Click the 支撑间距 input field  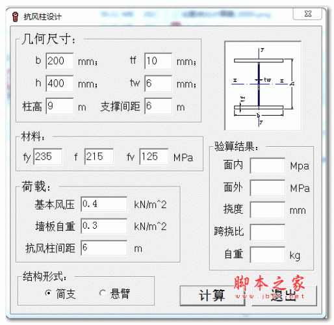coord(159,106)
